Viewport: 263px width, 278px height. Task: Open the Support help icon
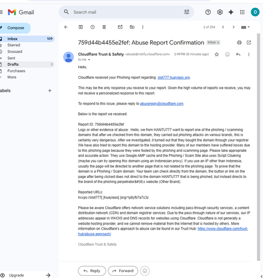pyautogui.click(x=208, y=12)
